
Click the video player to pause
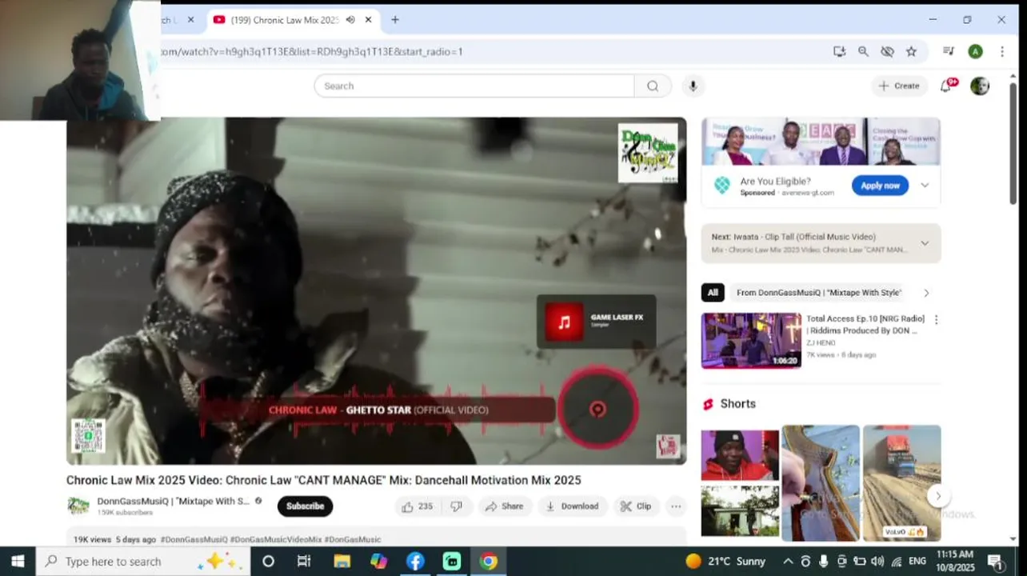pos(376,291)
